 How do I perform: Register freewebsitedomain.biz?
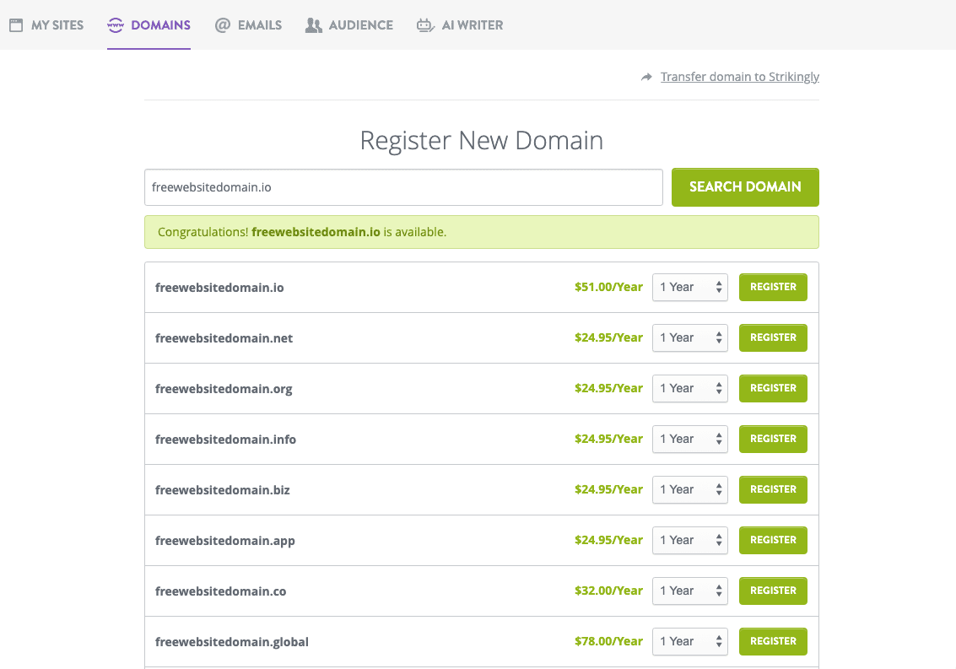pos(773,489)
